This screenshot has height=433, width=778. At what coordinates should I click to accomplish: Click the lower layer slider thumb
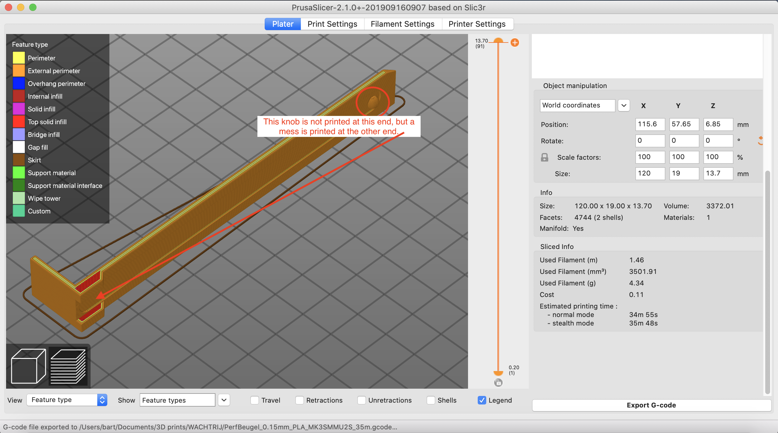(498, 373)
